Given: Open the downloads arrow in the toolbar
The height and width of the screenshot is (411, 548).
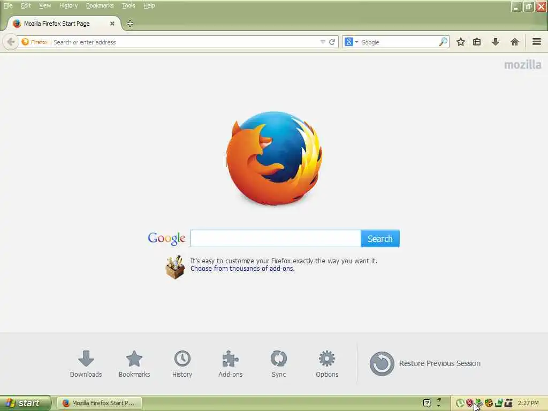Looking at the screenshot, I should (x=495, y=42).
